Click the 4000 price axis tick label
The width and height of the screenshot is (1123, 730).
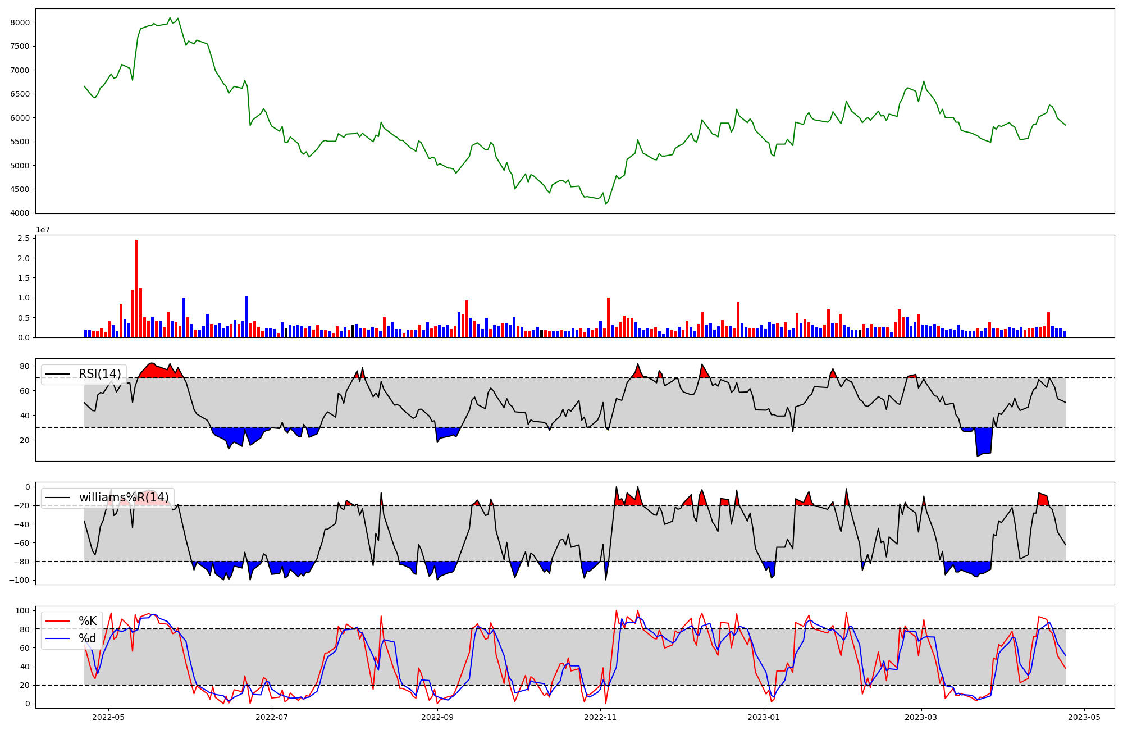(20, 213)
